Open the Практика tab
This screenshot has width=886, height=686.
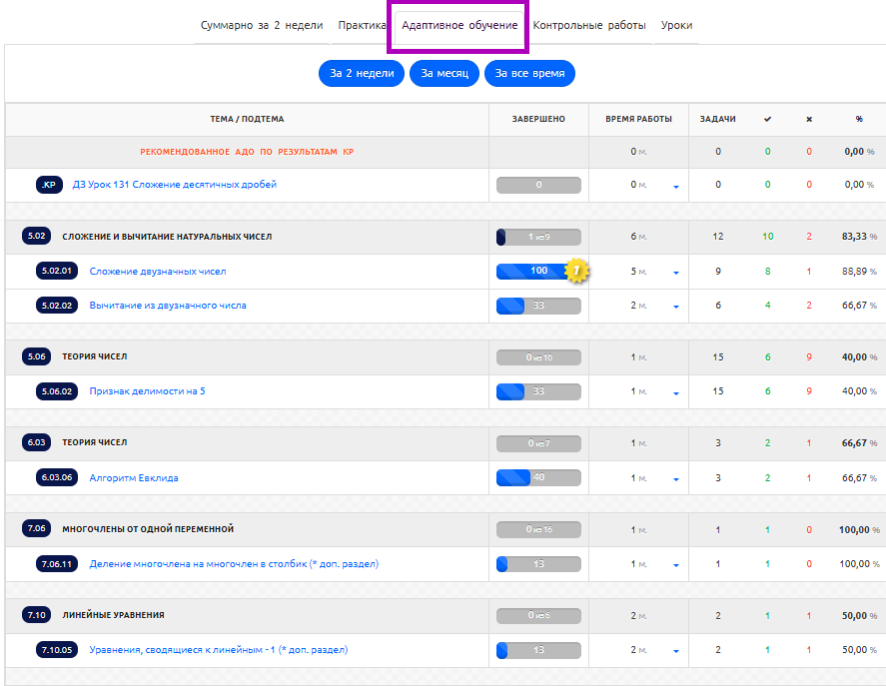[363, 25]
